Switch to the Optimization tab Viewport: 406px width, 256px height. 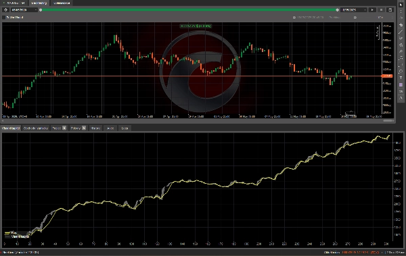[x=62, y=3]
